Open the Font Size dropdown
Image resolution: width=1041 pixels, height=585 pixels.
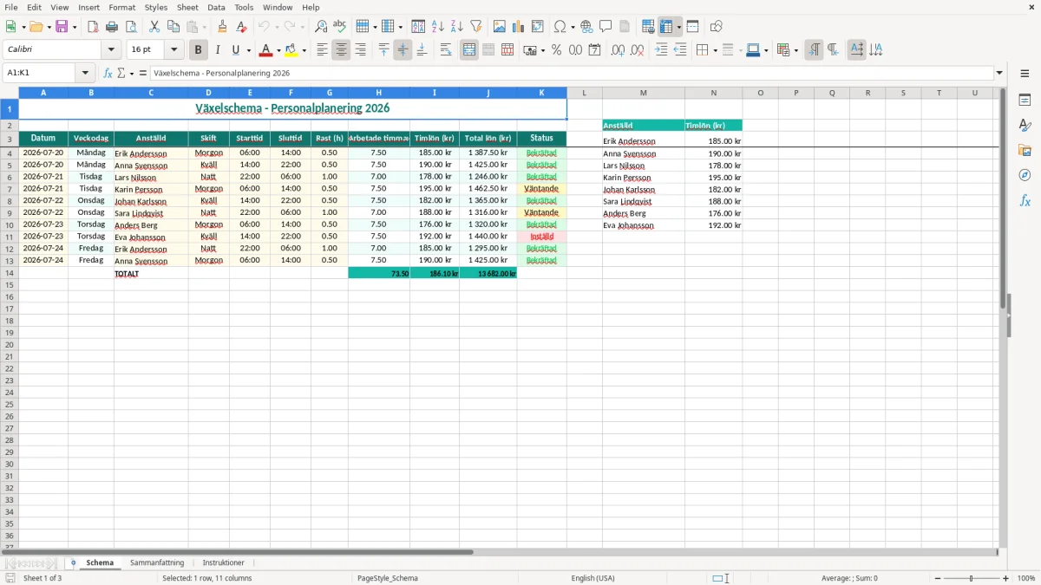(173, 50)
